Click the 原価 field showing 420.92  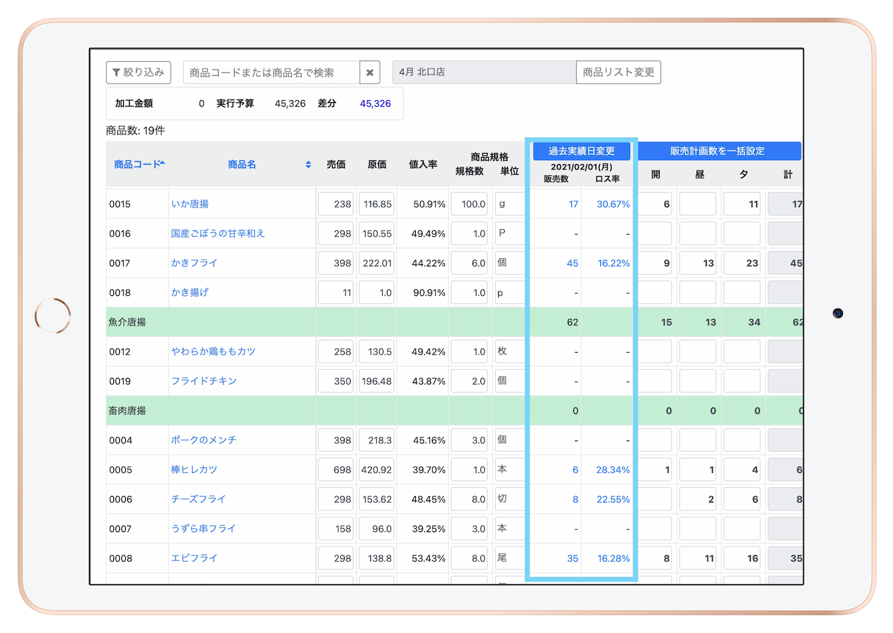click(x=377, y=469)
